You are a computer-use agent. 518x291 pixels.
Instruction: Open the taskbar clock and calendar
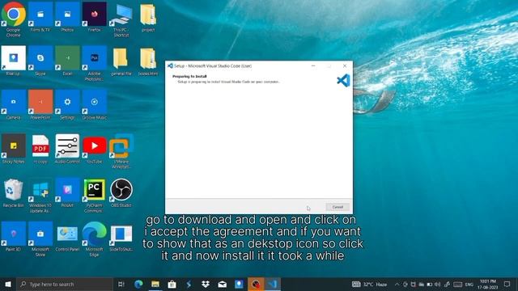pyautogui.click(x=487, y=284)
